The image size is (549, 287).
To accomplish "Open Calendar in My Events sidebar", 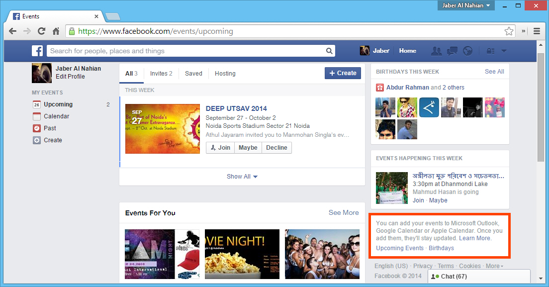I will (56, 116).
